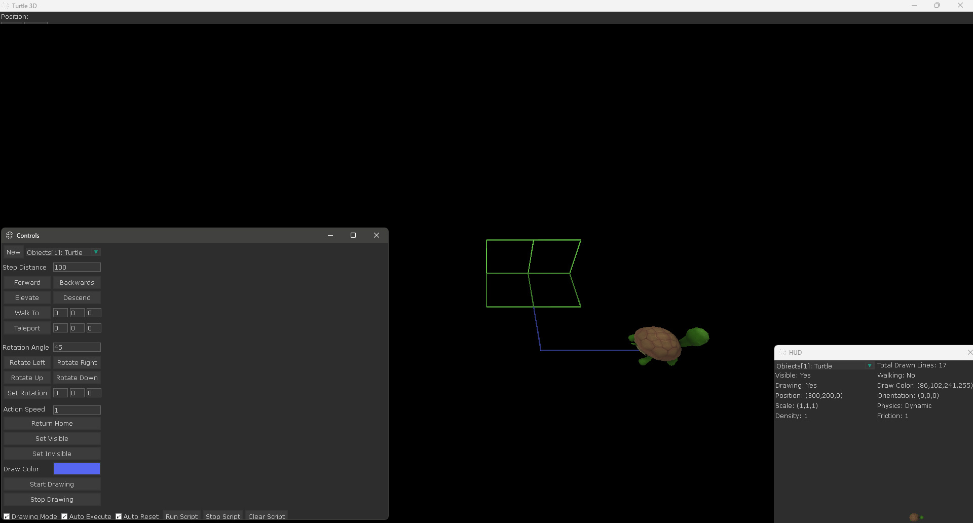The height and width of the screenshot is (523, 973).
Task: Minimize the Turtle 3D main window
Action: 914,6
